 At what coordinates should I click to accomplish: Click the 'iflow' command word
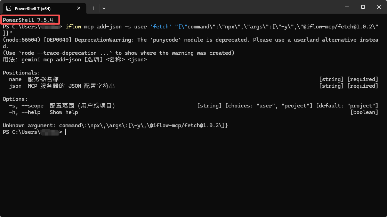(73, 27)
